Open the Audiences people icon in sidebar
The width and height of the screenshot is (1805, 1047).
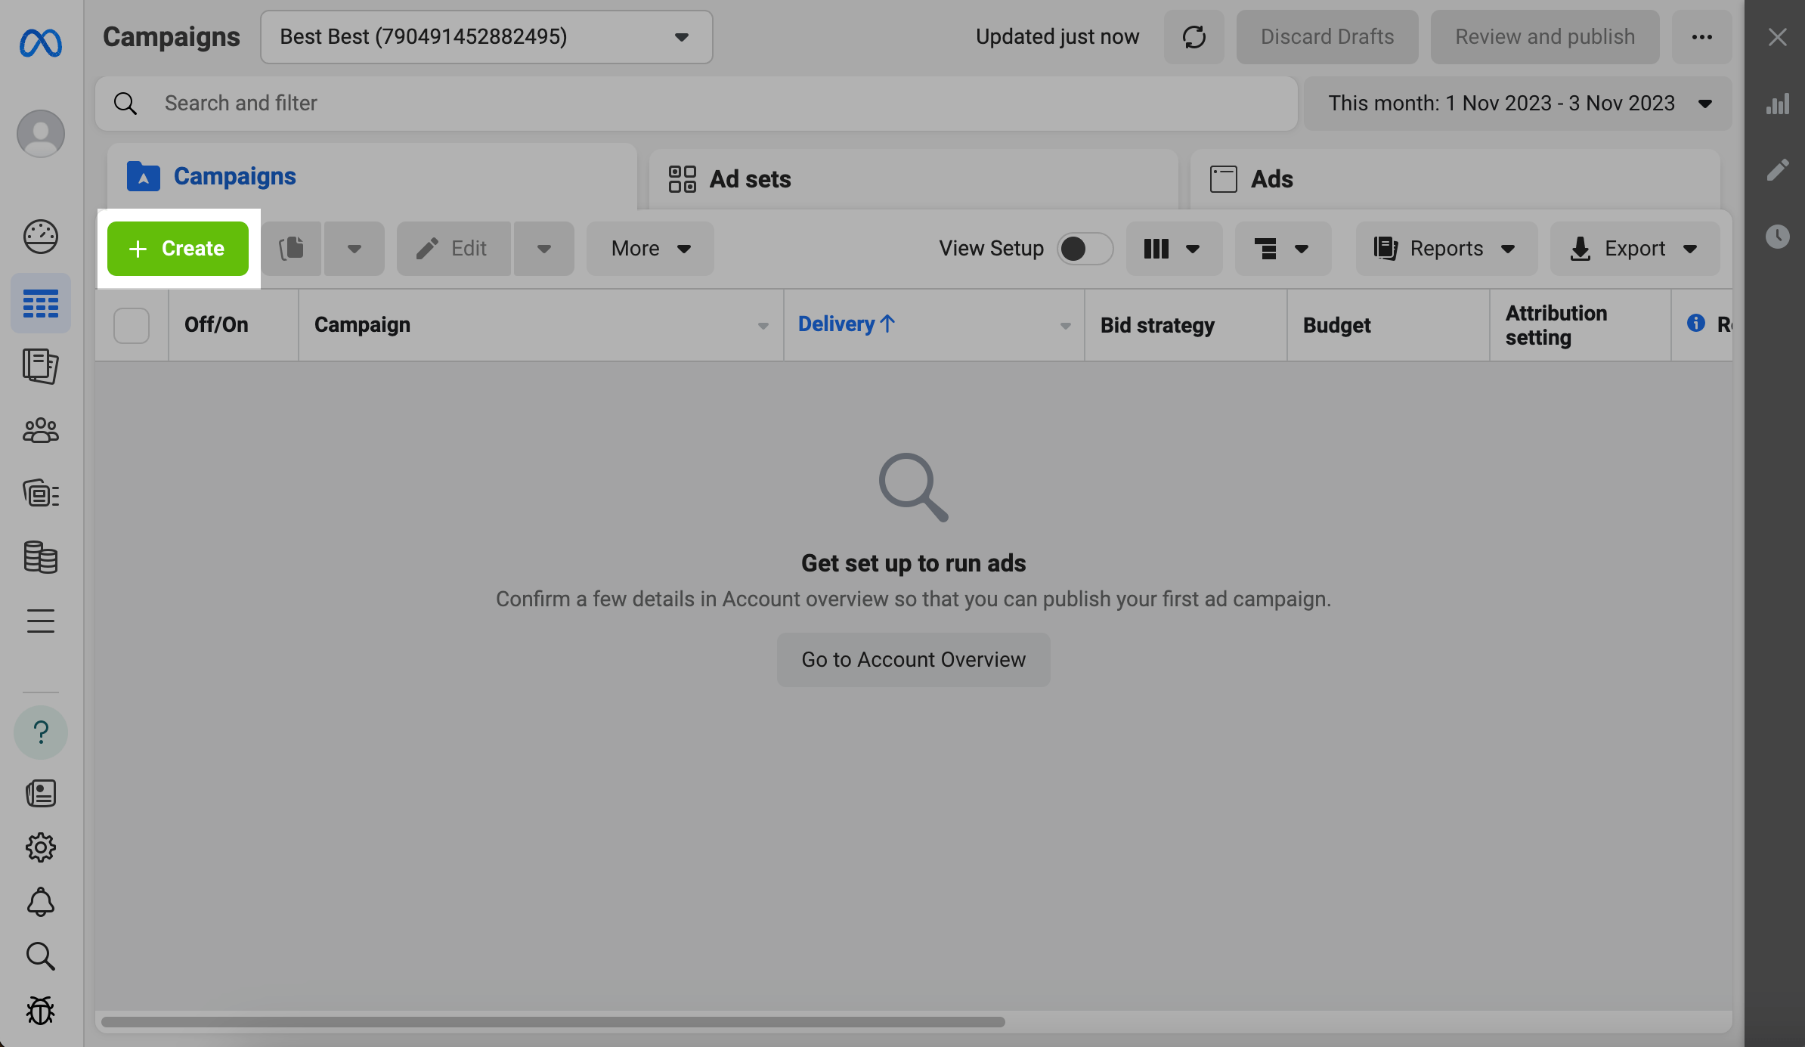pos(41,430)
